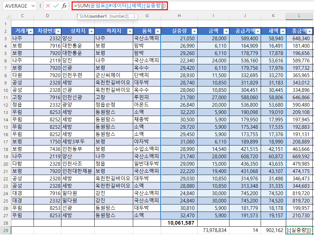Screen dimensions: 314x235
Task: Open the 세액 column filter dropdown
Action: pos(283,31)
